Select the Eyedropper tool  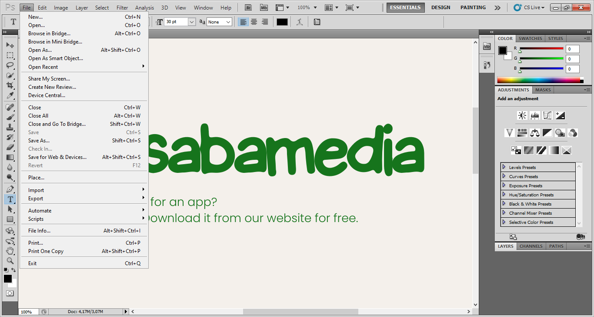pyautogui.click(x=10, y=95)
